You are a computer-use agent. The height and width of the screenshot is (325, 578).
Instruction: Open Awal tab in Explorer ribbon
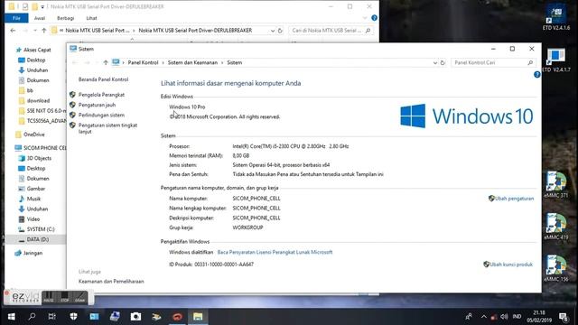[x=40, y=18]
